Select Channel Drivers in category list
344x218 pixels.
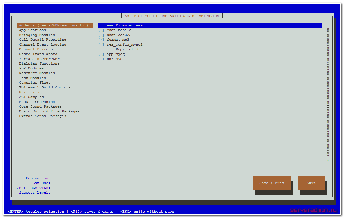(x=36, y=49)
